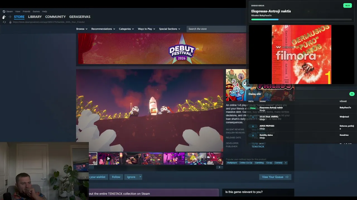
Task: Play the video thumbnail with play icon
Action: click(108, 159)
